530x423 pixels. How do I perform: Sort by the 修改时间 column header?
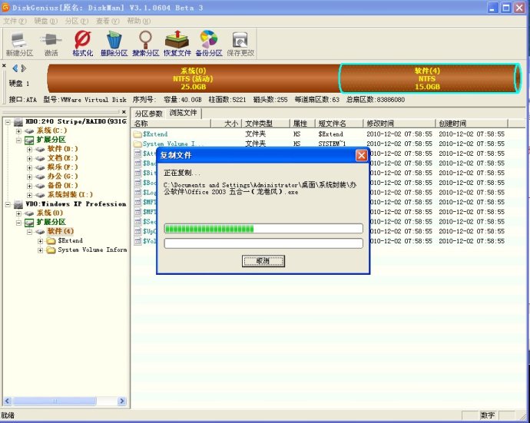tap(399, 124)
